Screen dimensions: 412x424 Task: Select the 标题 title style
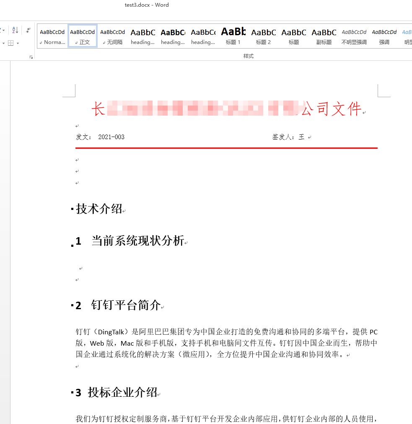[x=293, y=36]
